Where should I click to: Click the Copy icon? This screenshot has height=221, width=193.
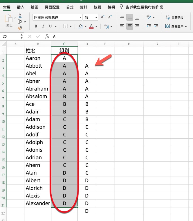pos(20,22)
